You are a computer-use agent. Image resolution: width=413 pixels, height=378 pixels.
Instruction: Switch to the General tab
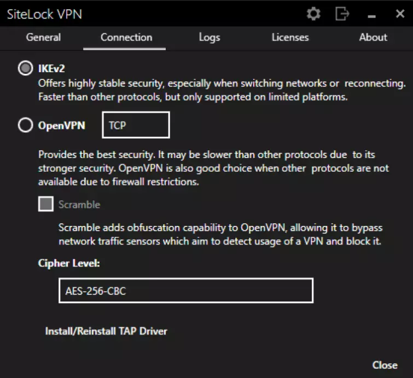(44, 37)
